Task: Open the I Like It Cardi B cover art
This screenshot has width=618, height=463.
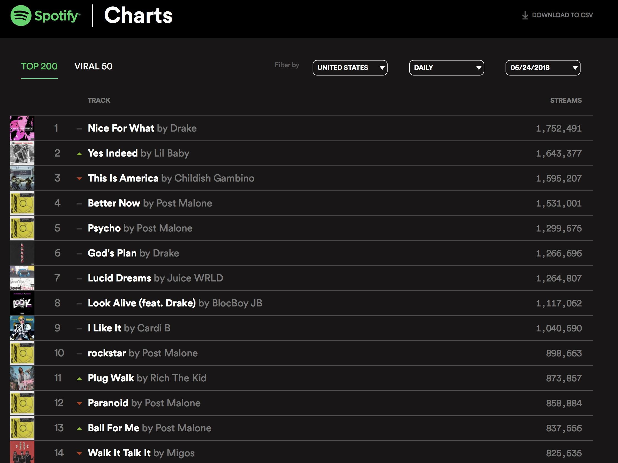Action: (x=22, y=328)
